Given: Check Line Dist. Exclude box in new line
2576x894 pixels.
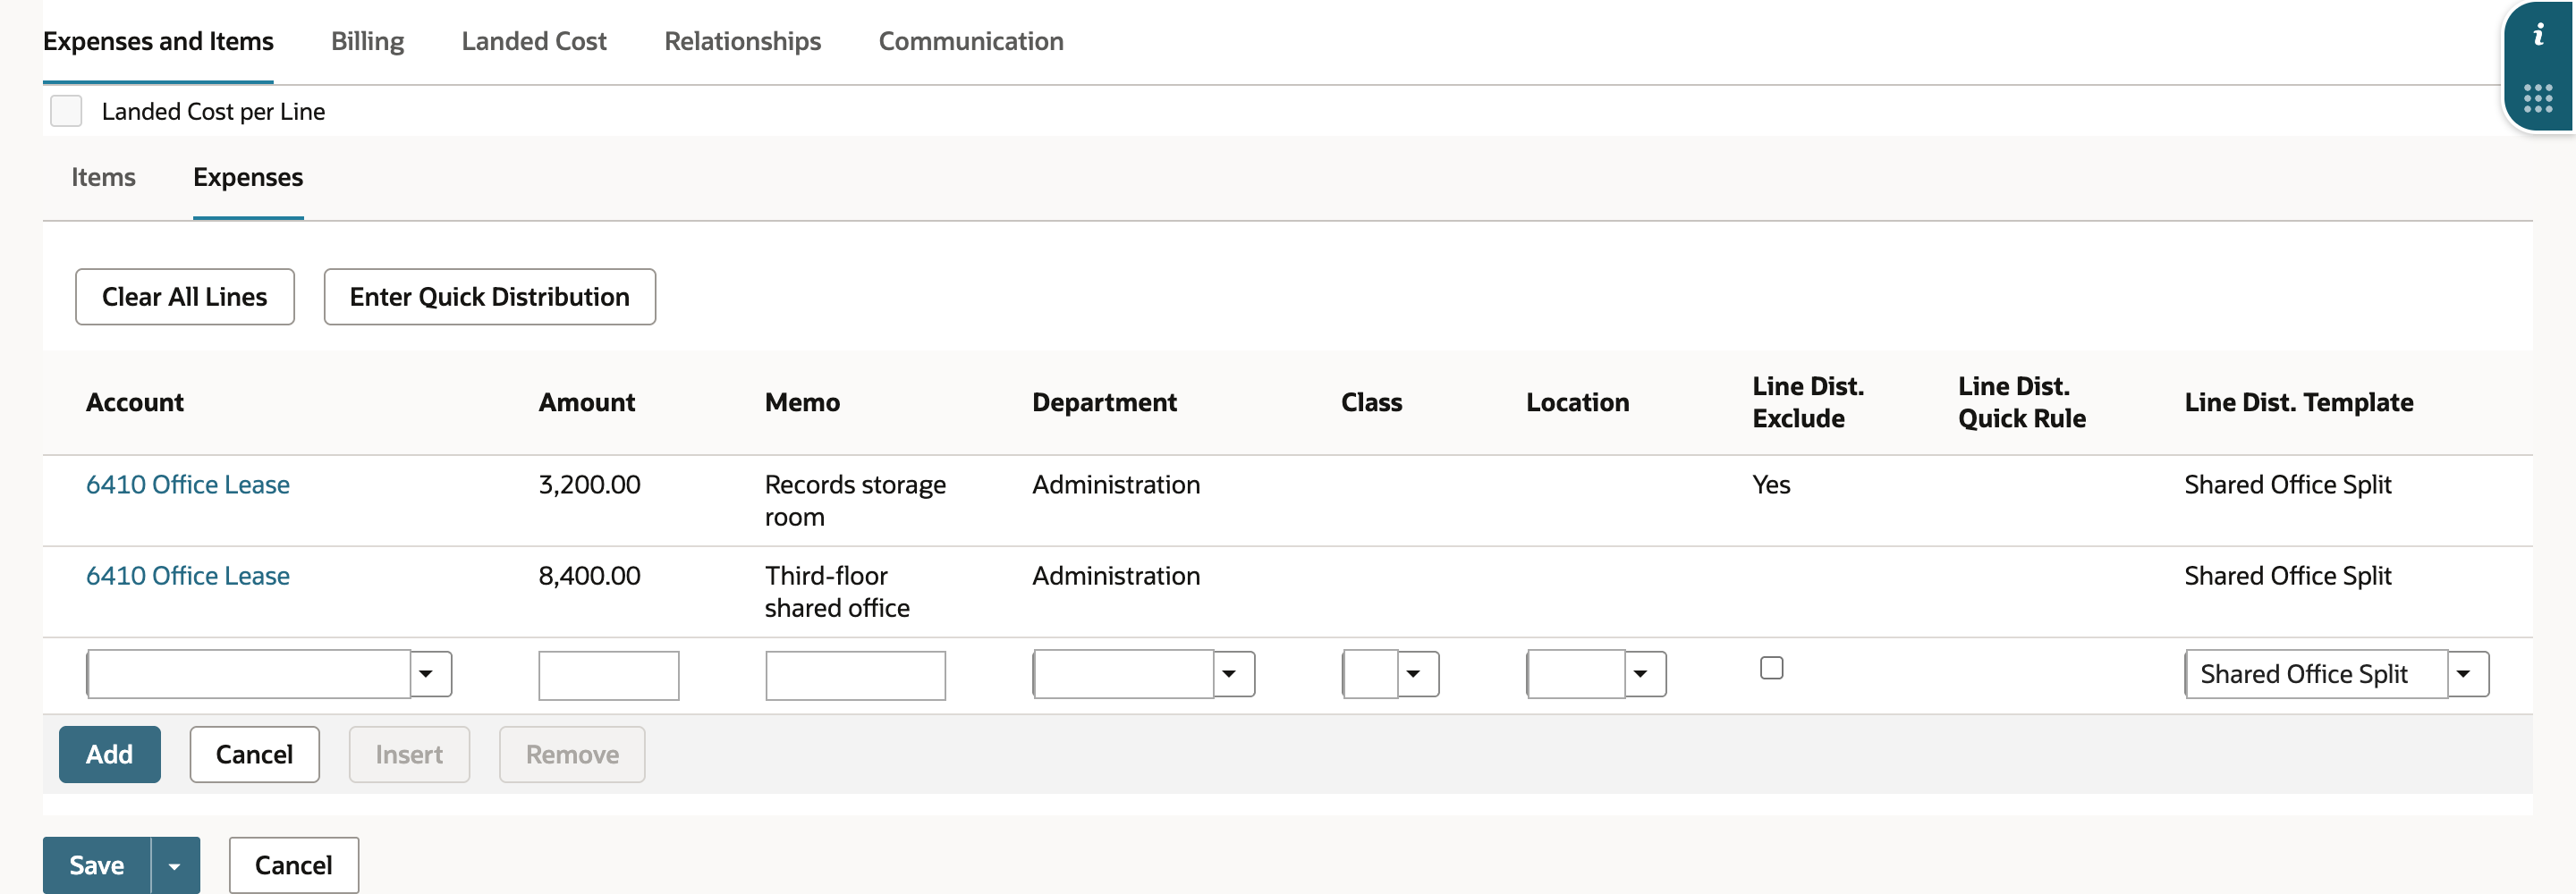Looking at the screenshot, I should click(x=1771, y=667).
